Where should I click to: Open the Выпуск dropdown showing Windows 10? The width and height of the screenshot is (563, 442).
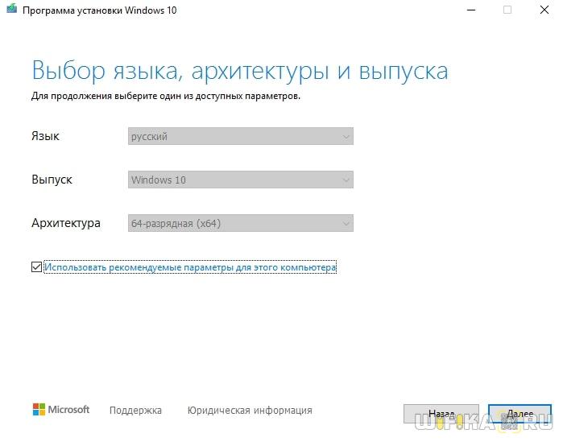241,180
